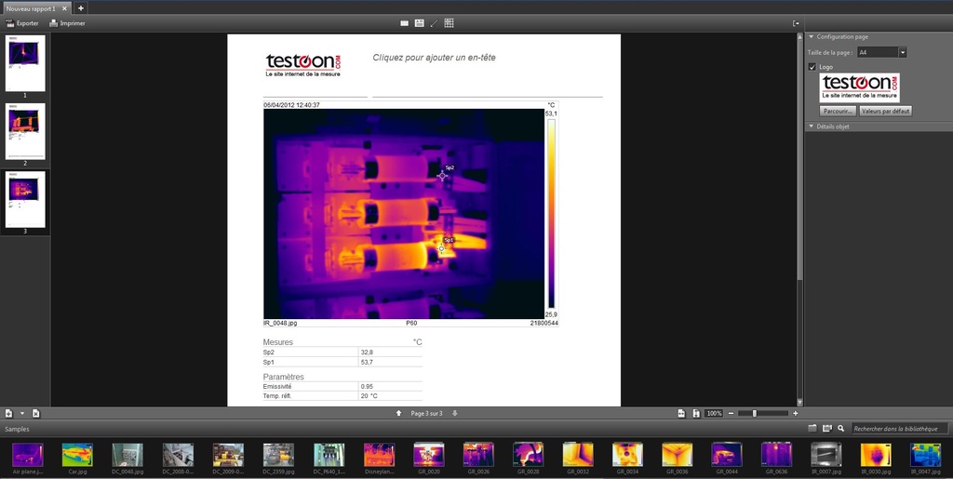The image size is (953, 479).
Task: Go to next page with down arrow
Action: 454,414
